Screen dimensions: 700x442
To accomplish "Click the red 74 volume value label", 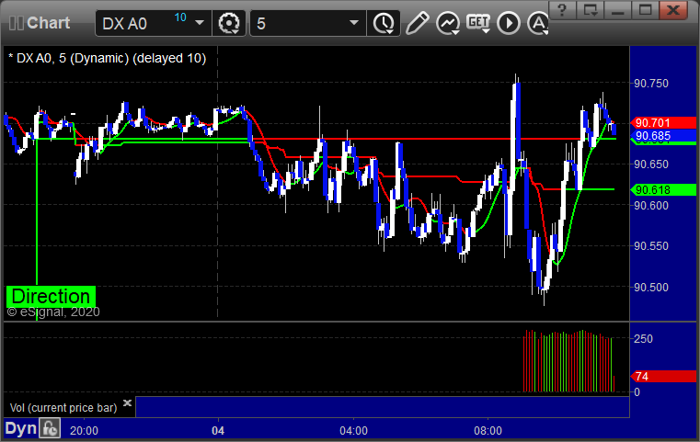I will coord(663,377).
